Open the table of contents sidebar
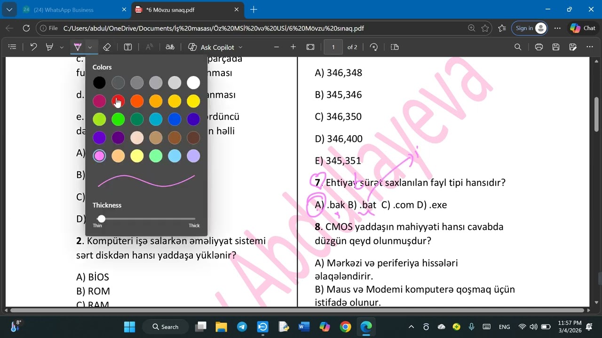 click(12, 47)
